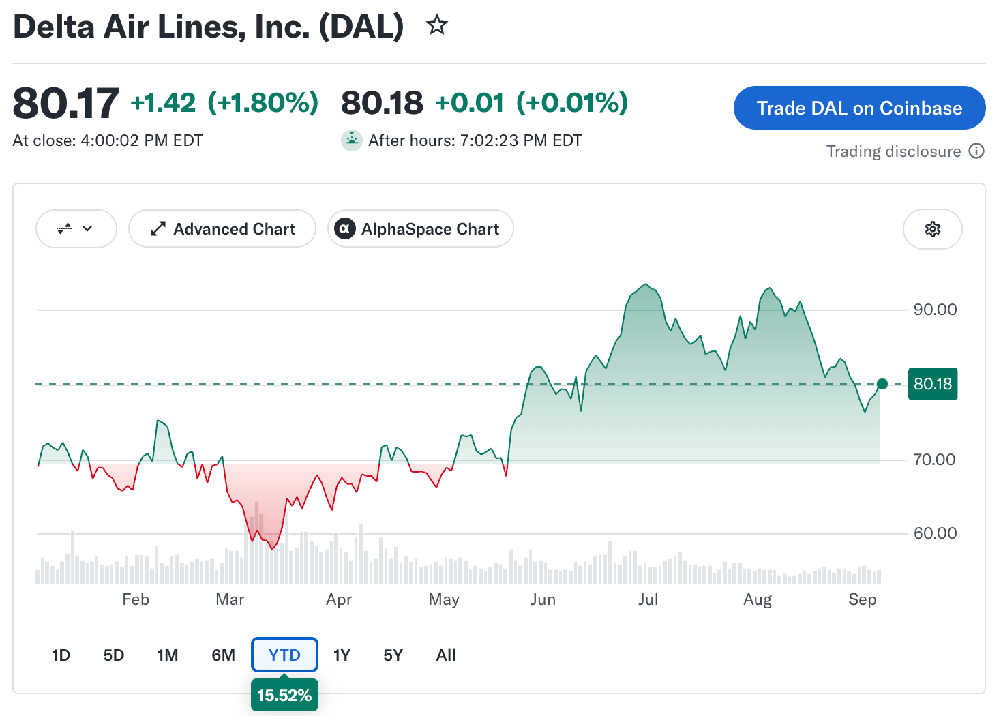Click the After hours timestamp text

tap(475, 140)
